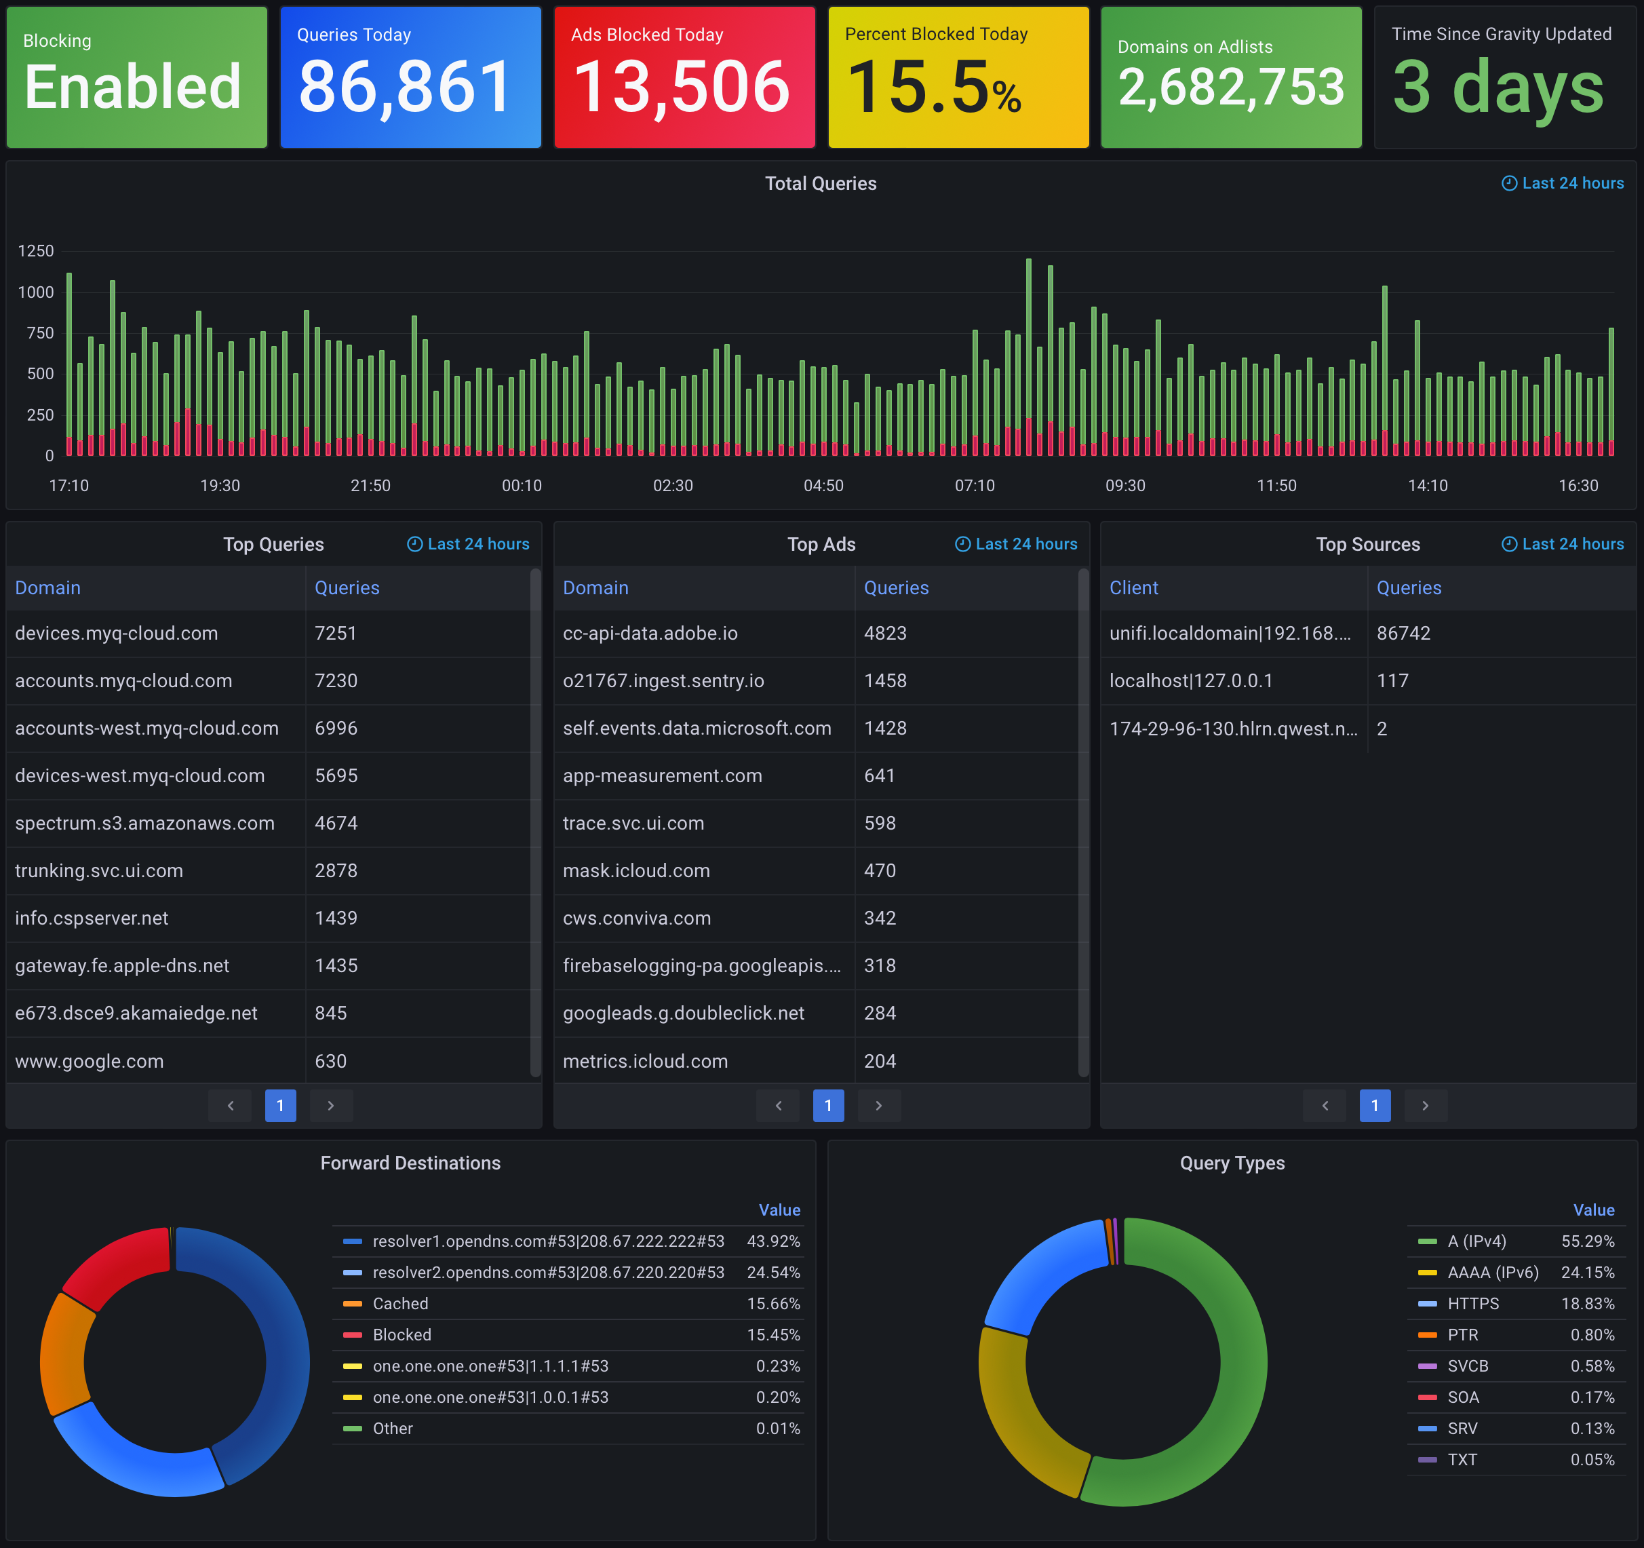Go to next page in Top Sources
1644x1548 pixels.
click(1425, 1106)
